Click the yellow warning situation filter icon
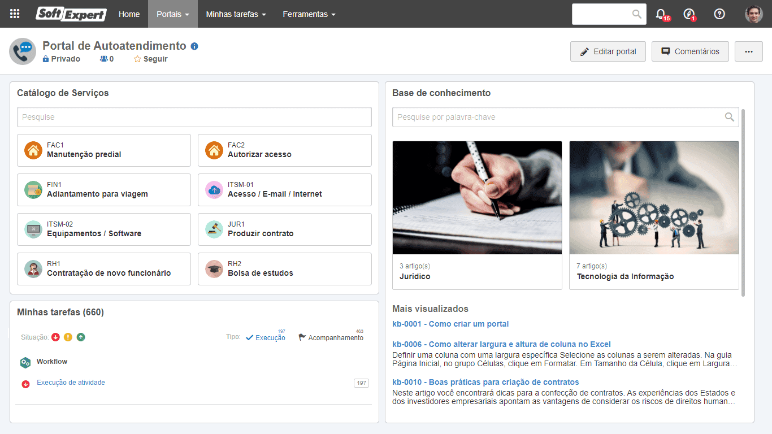Image resolution: width=772 pixels, height=434 pixels. coord(68,337)
